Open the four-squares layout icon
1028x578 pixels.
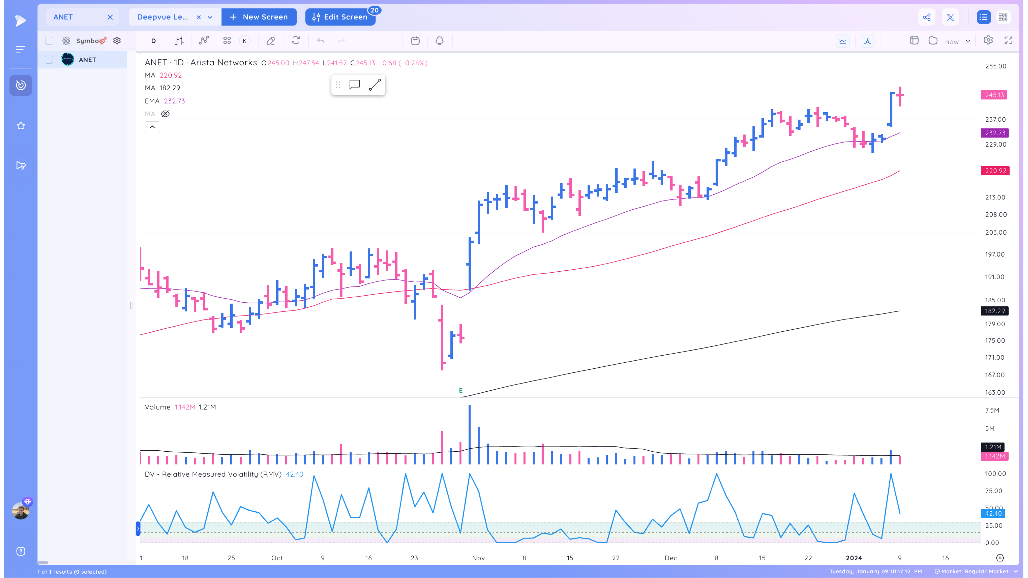coord(227,41)
